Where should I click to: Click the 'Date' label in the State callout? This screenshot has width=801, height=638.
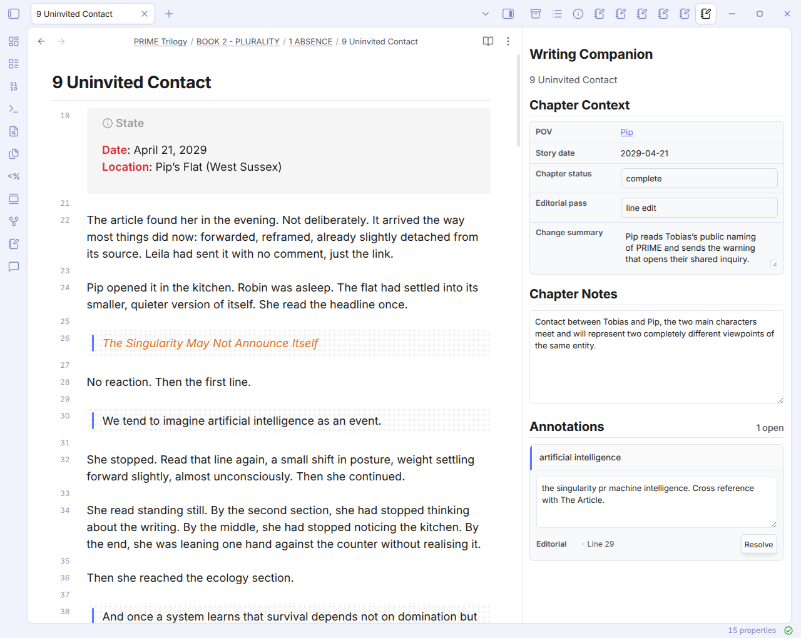(115, 150)
